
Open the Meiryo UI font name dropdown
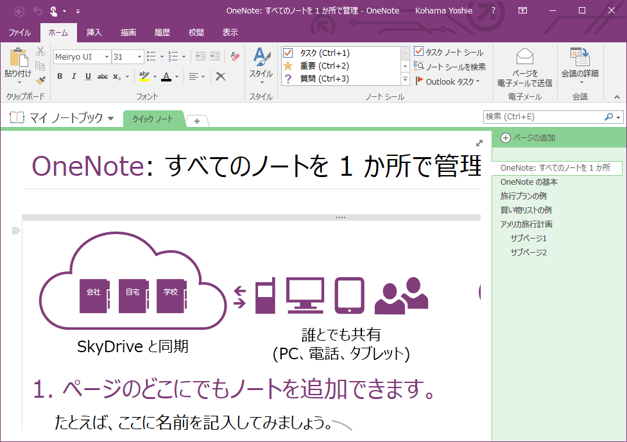point(107,57)
